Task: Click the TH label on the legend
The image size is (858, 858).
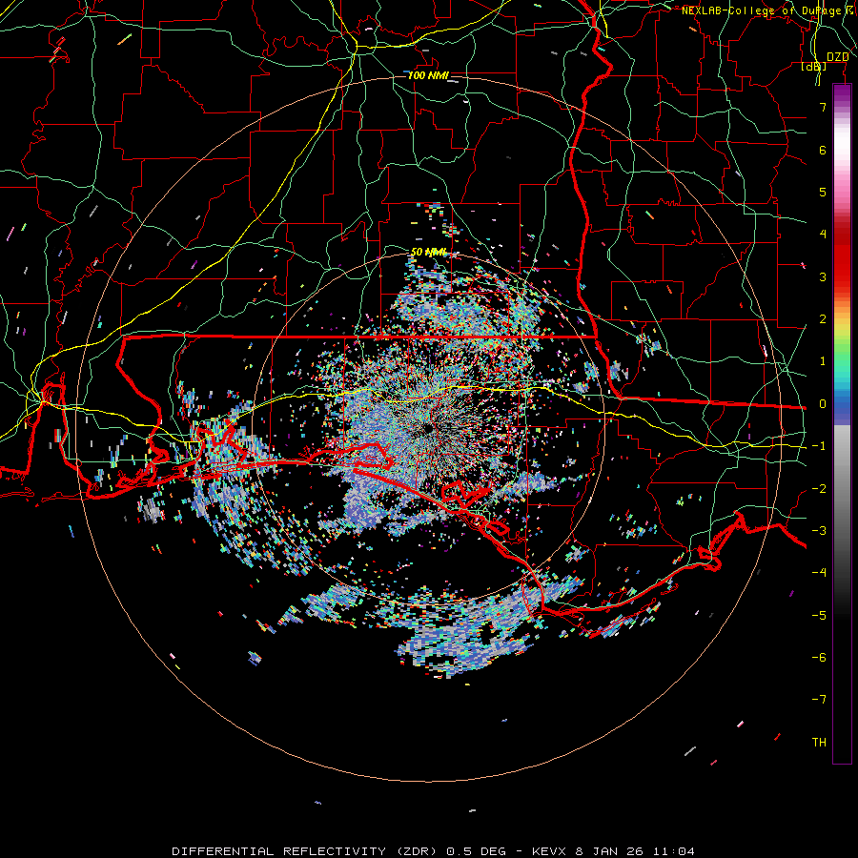Action: [x=819, y=743]
